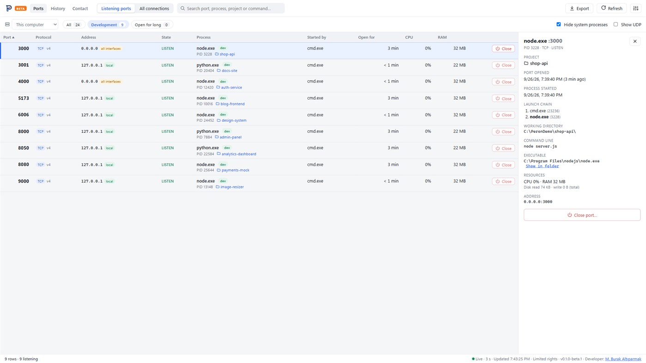Sort by the Port column header
Screen dimensions: 646x363
click(9, 37)
